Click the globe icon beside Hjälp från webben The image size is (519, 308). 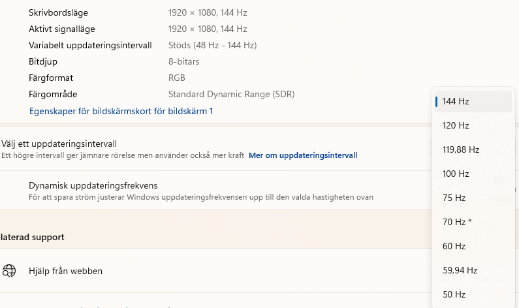point(9,271)
